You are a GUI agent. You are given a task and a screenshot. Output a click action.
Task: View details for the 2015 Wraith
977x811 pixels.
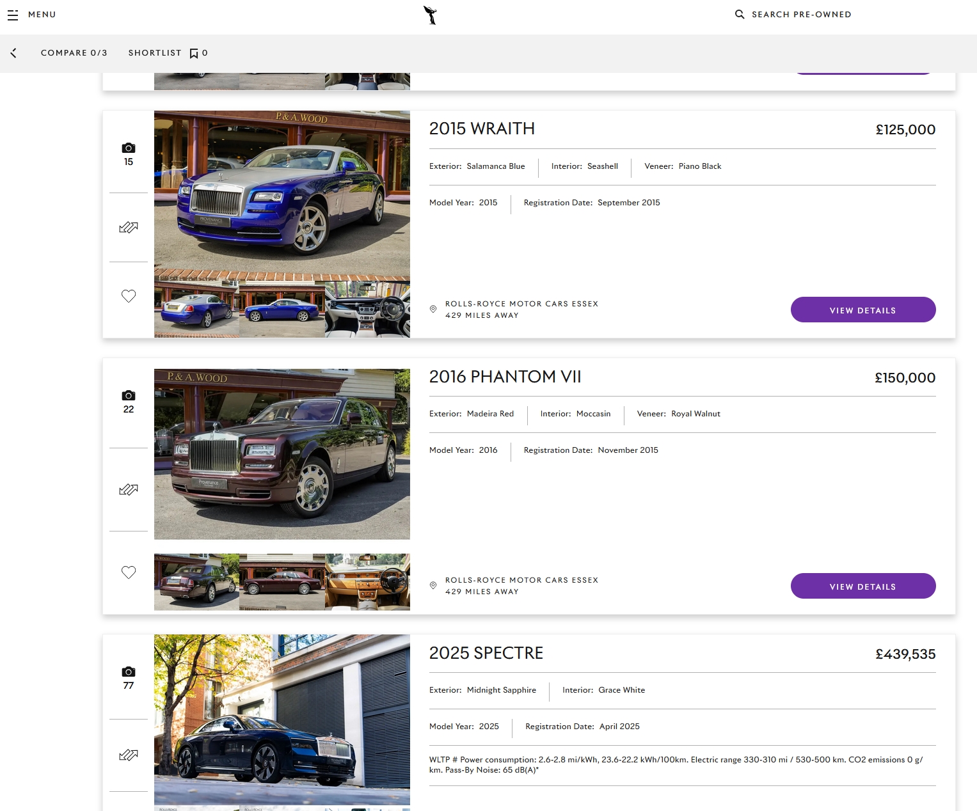click(x=863, y=310)
